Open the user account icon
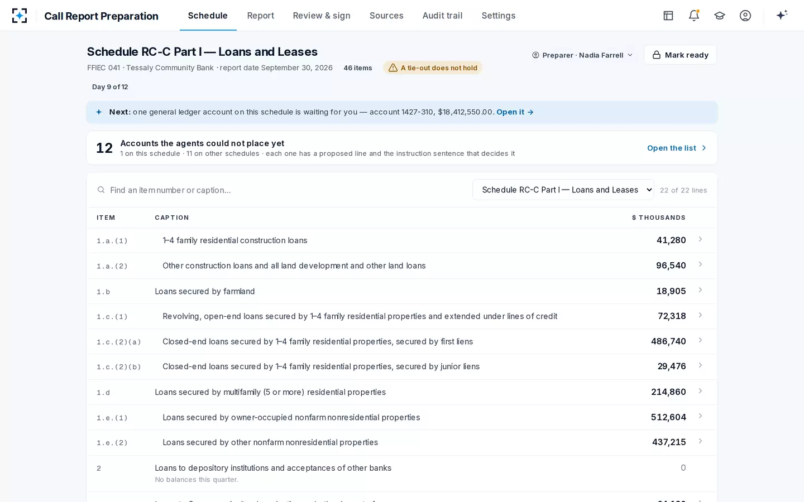This screenshot has width=804, height=502. pos(745,16)
